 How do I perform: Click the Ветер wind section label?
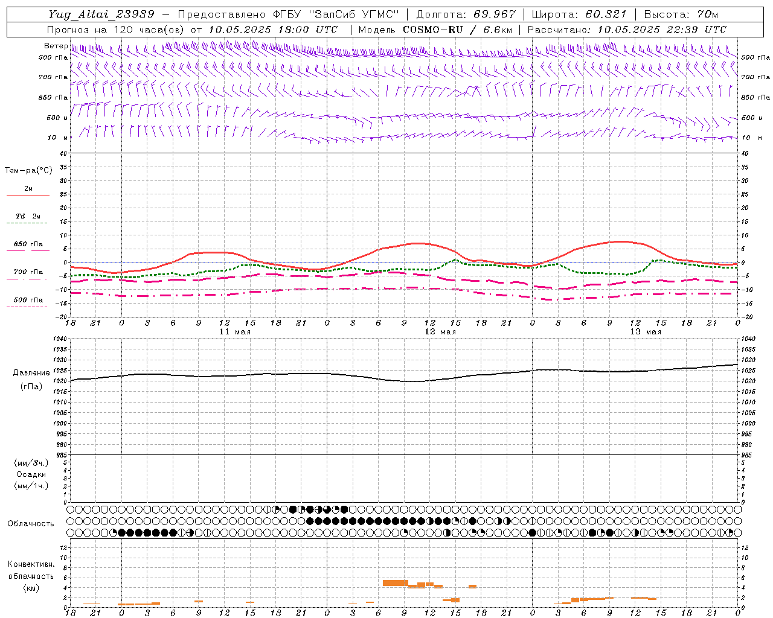(56, 46)
